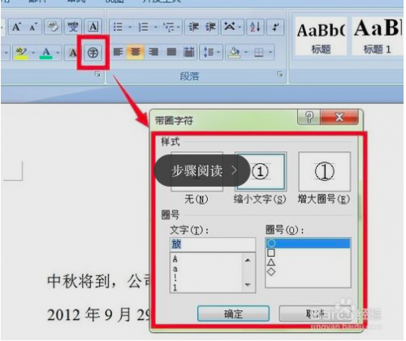This screenshot has width=406, height=341.
Task: Click down arrow of 文字 list scrollbar
Action: (248, 285)
